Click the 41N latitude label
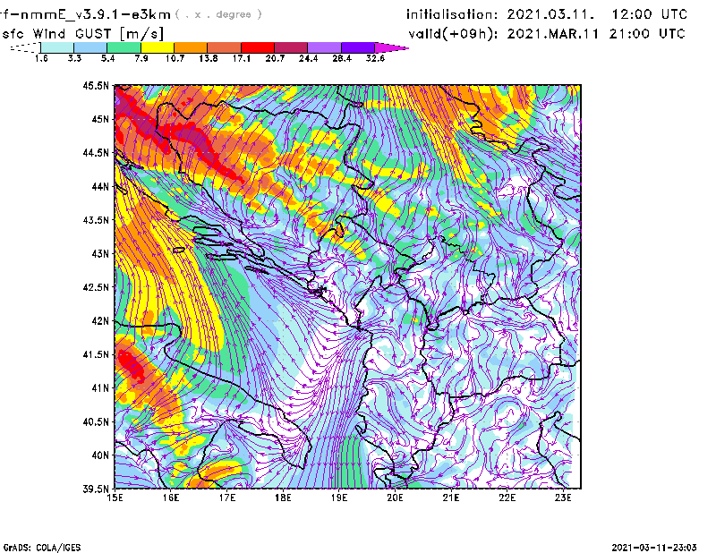The image size is (716, 553). (x=100, y=388)
